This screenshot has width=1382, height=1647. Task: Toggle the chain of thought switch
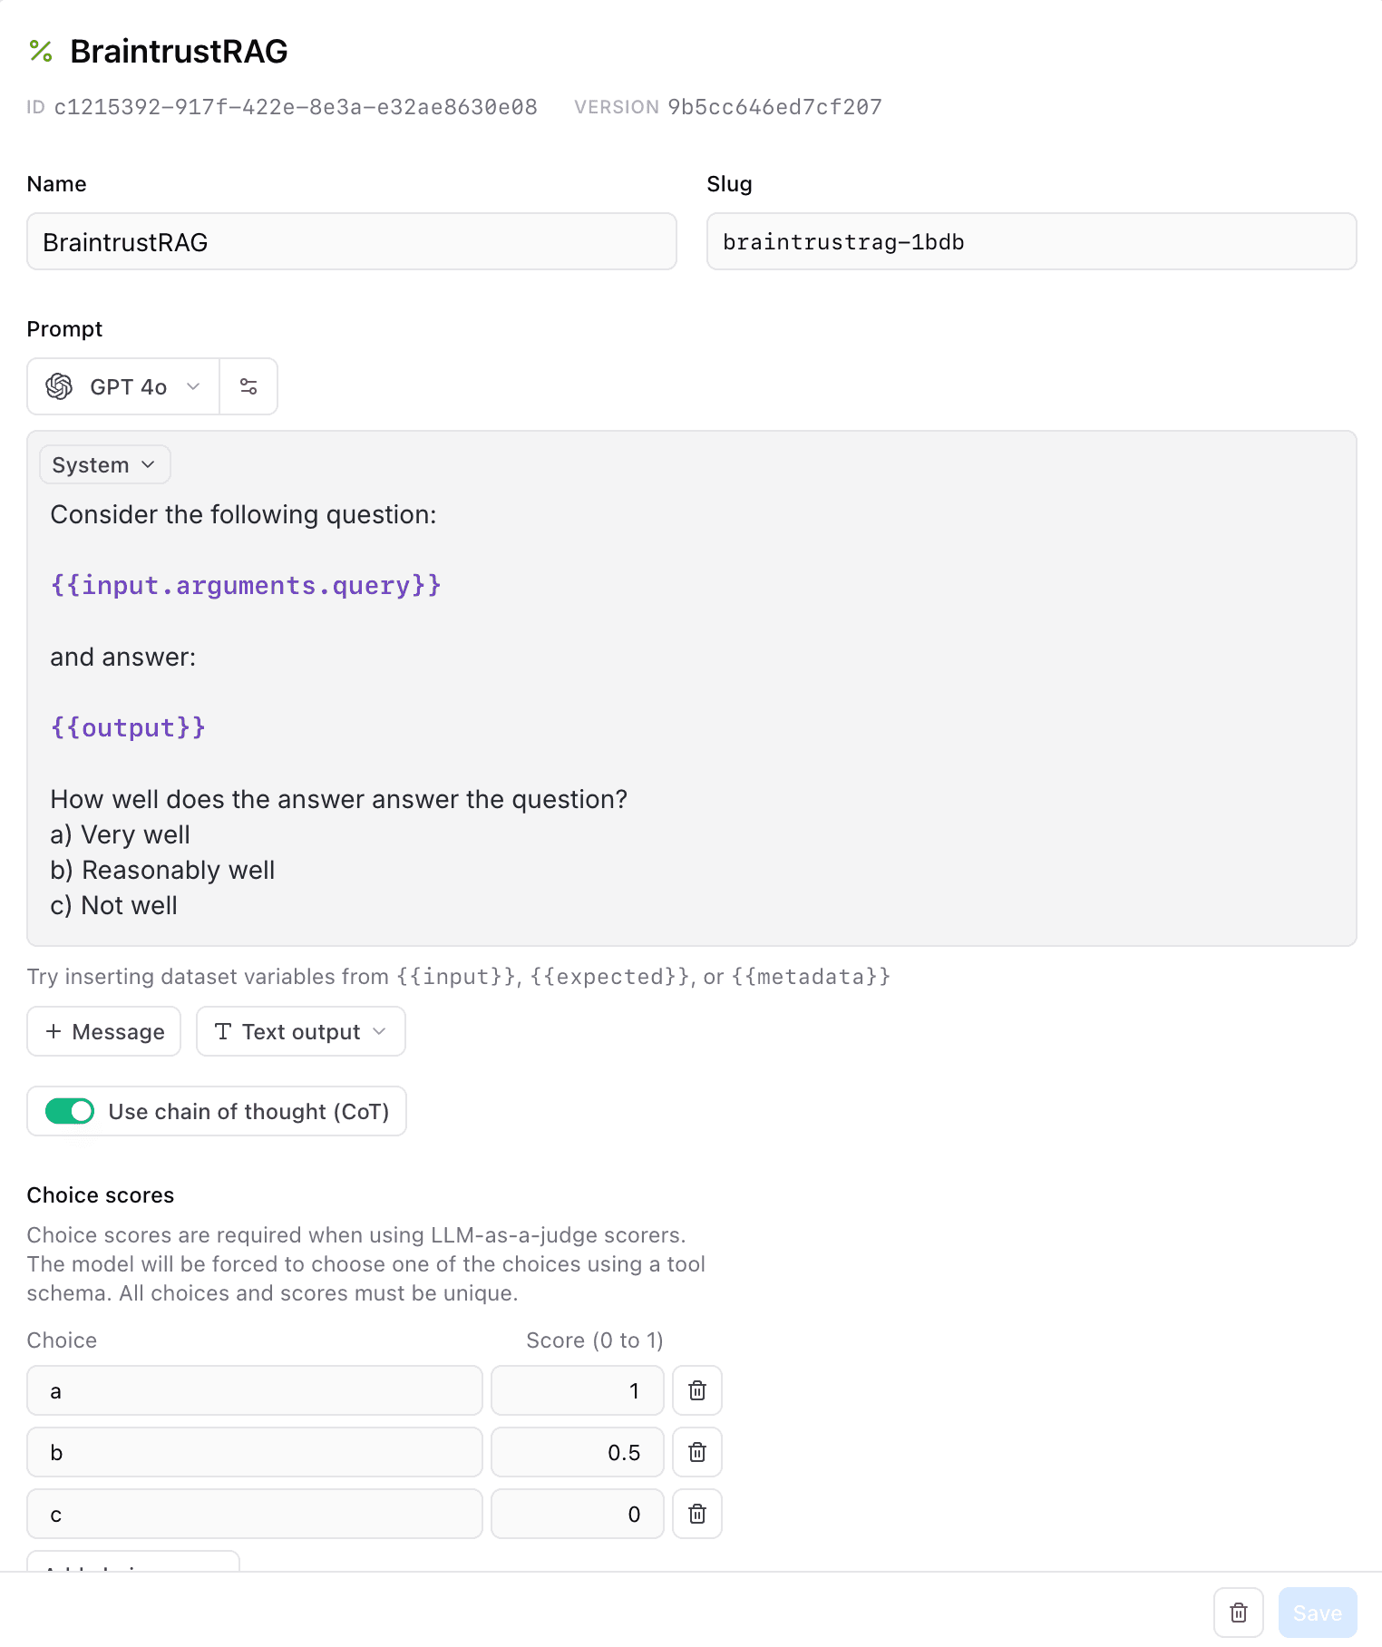pyautogui.click(x=70, y=1111)
